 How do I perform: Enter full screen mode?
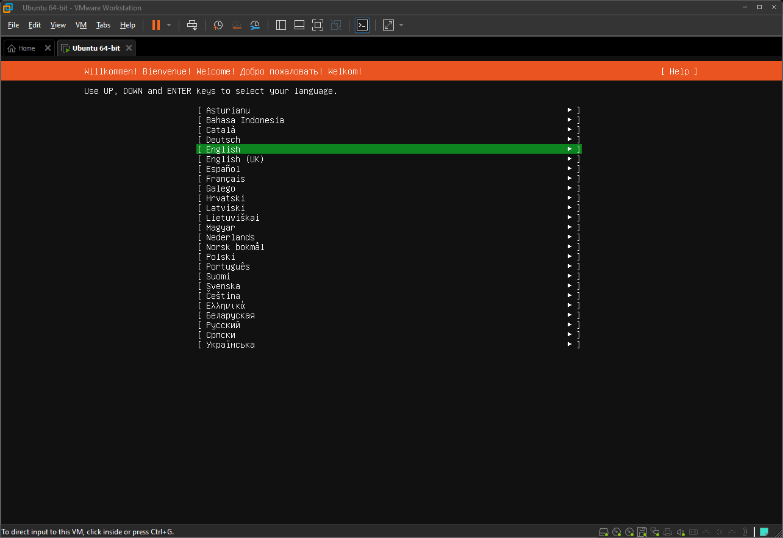317,25
